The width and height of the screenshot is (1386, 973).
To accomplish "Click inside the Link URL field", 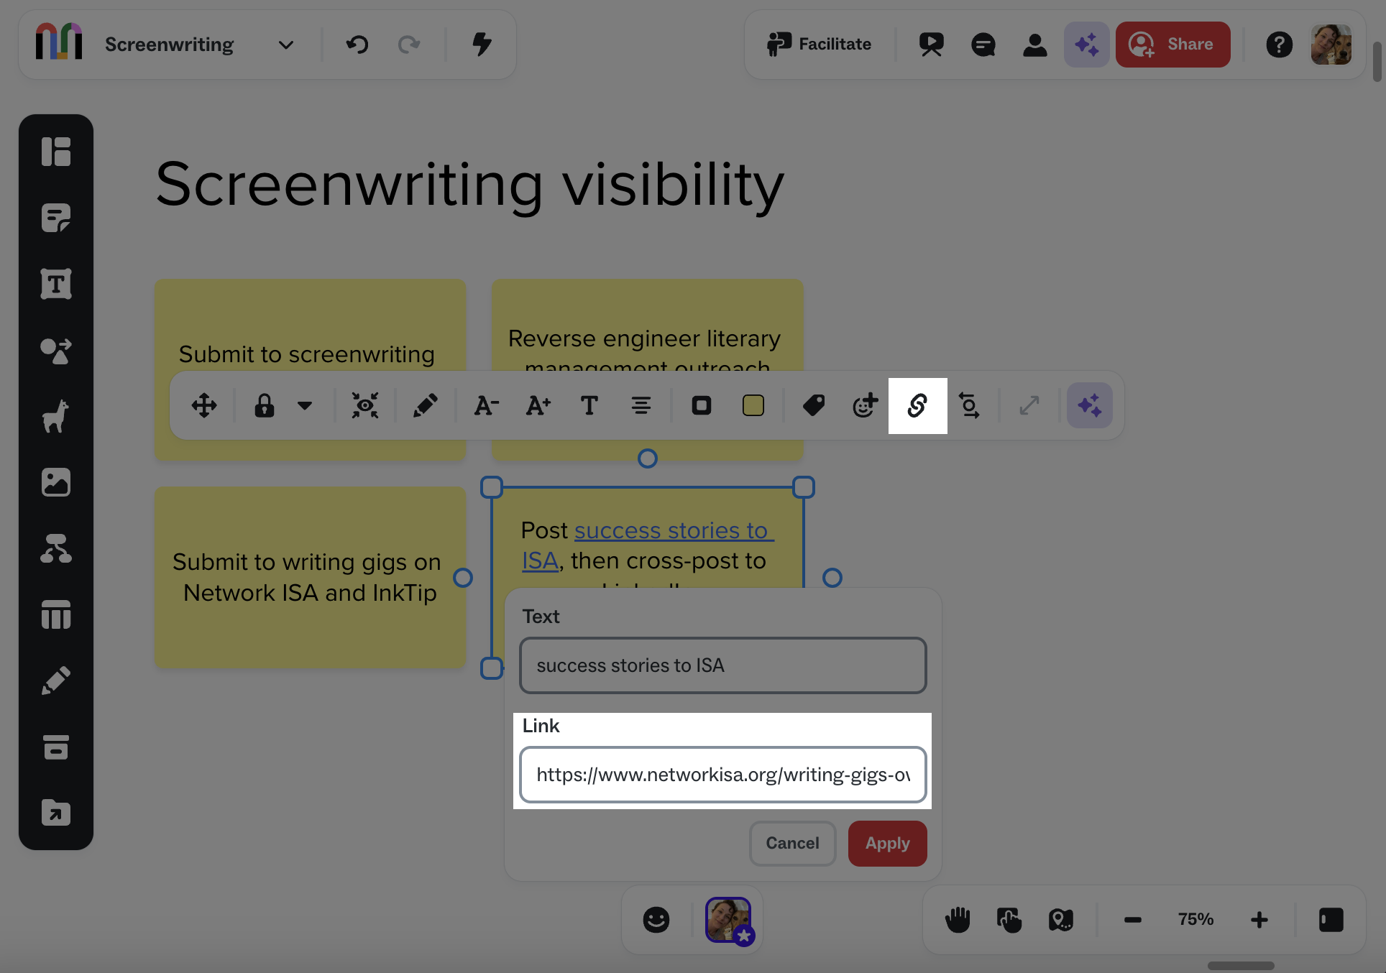I will pyautogui.click(x=722, y=775).
